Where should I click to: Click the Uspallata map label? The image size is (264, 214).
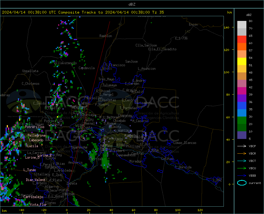point(30,71)
